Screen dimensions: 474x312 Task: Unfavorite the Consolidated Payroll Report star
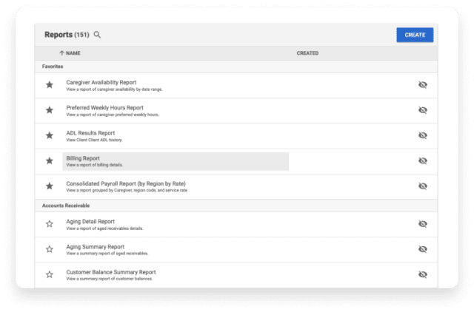click(x=50, y=186)
